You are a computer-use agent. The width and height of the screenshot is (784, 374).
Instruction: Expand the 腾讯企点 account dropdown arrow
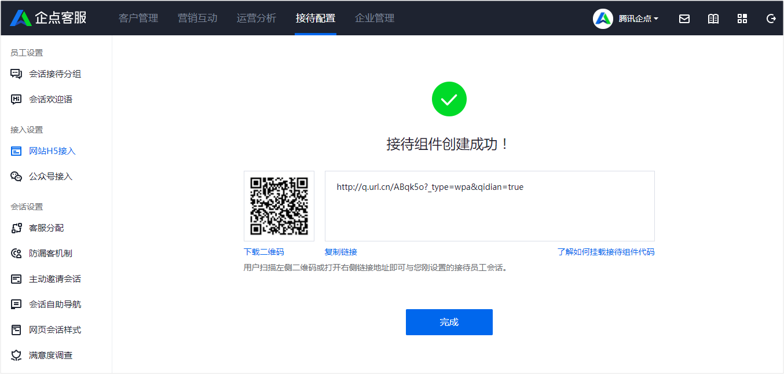[x=656, y=19]
